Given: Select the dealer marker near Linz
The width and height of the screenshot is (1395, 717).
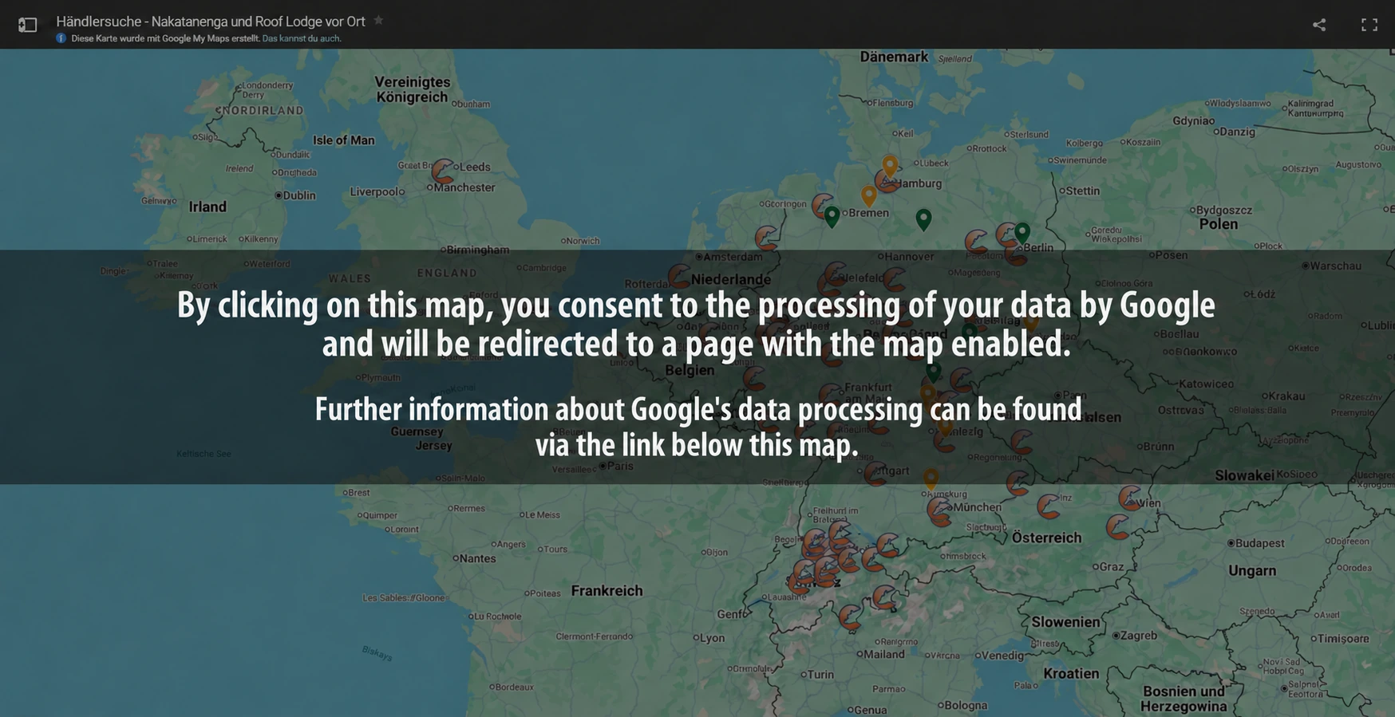Looking at the screenshot, I should [x=1049, y=506].
